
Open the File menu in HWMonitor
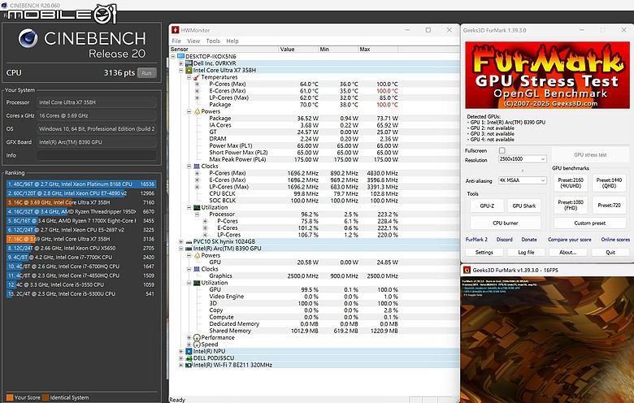click(176, 41)
